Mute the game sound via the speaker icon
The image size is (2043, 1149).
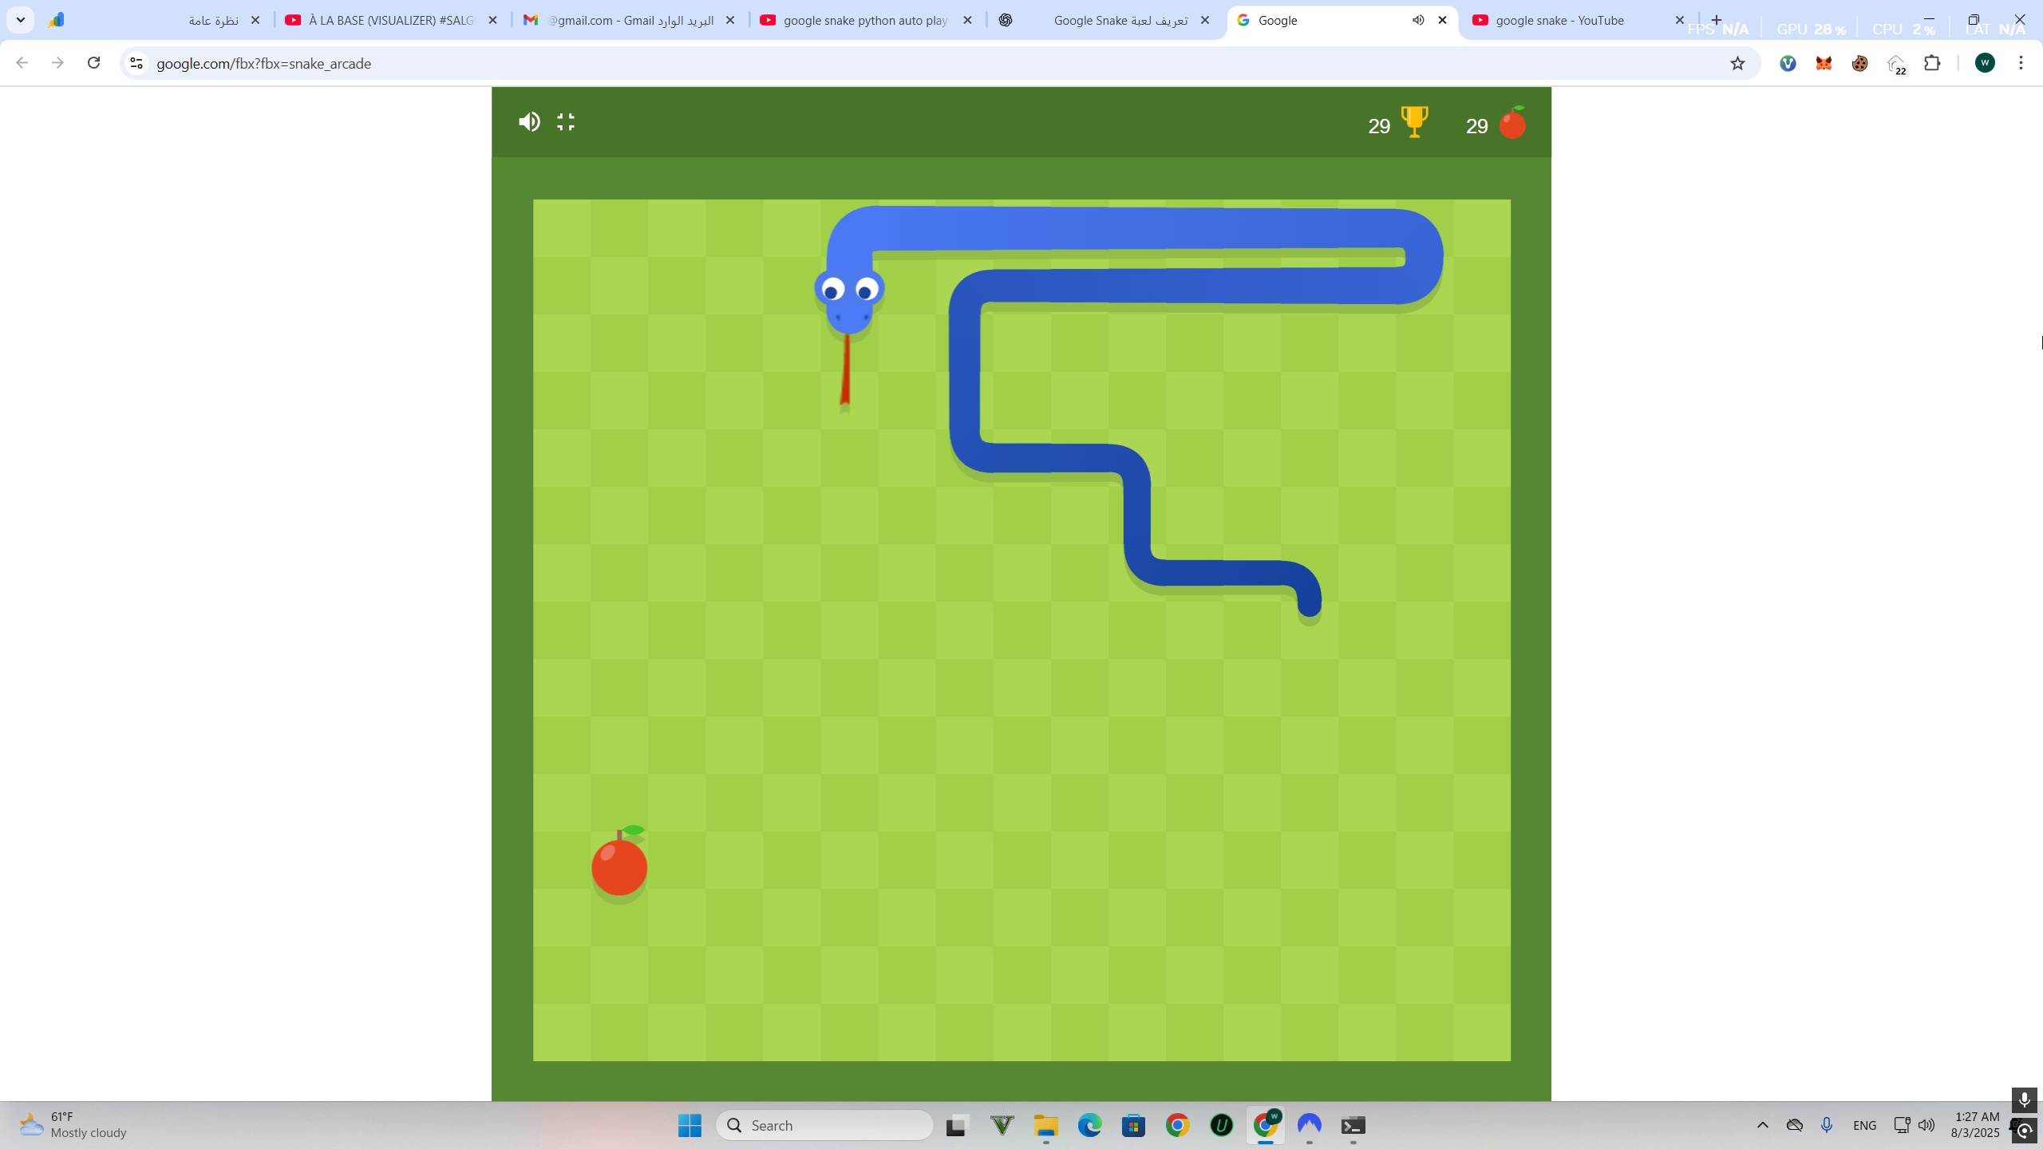click(x=529, y=121)
